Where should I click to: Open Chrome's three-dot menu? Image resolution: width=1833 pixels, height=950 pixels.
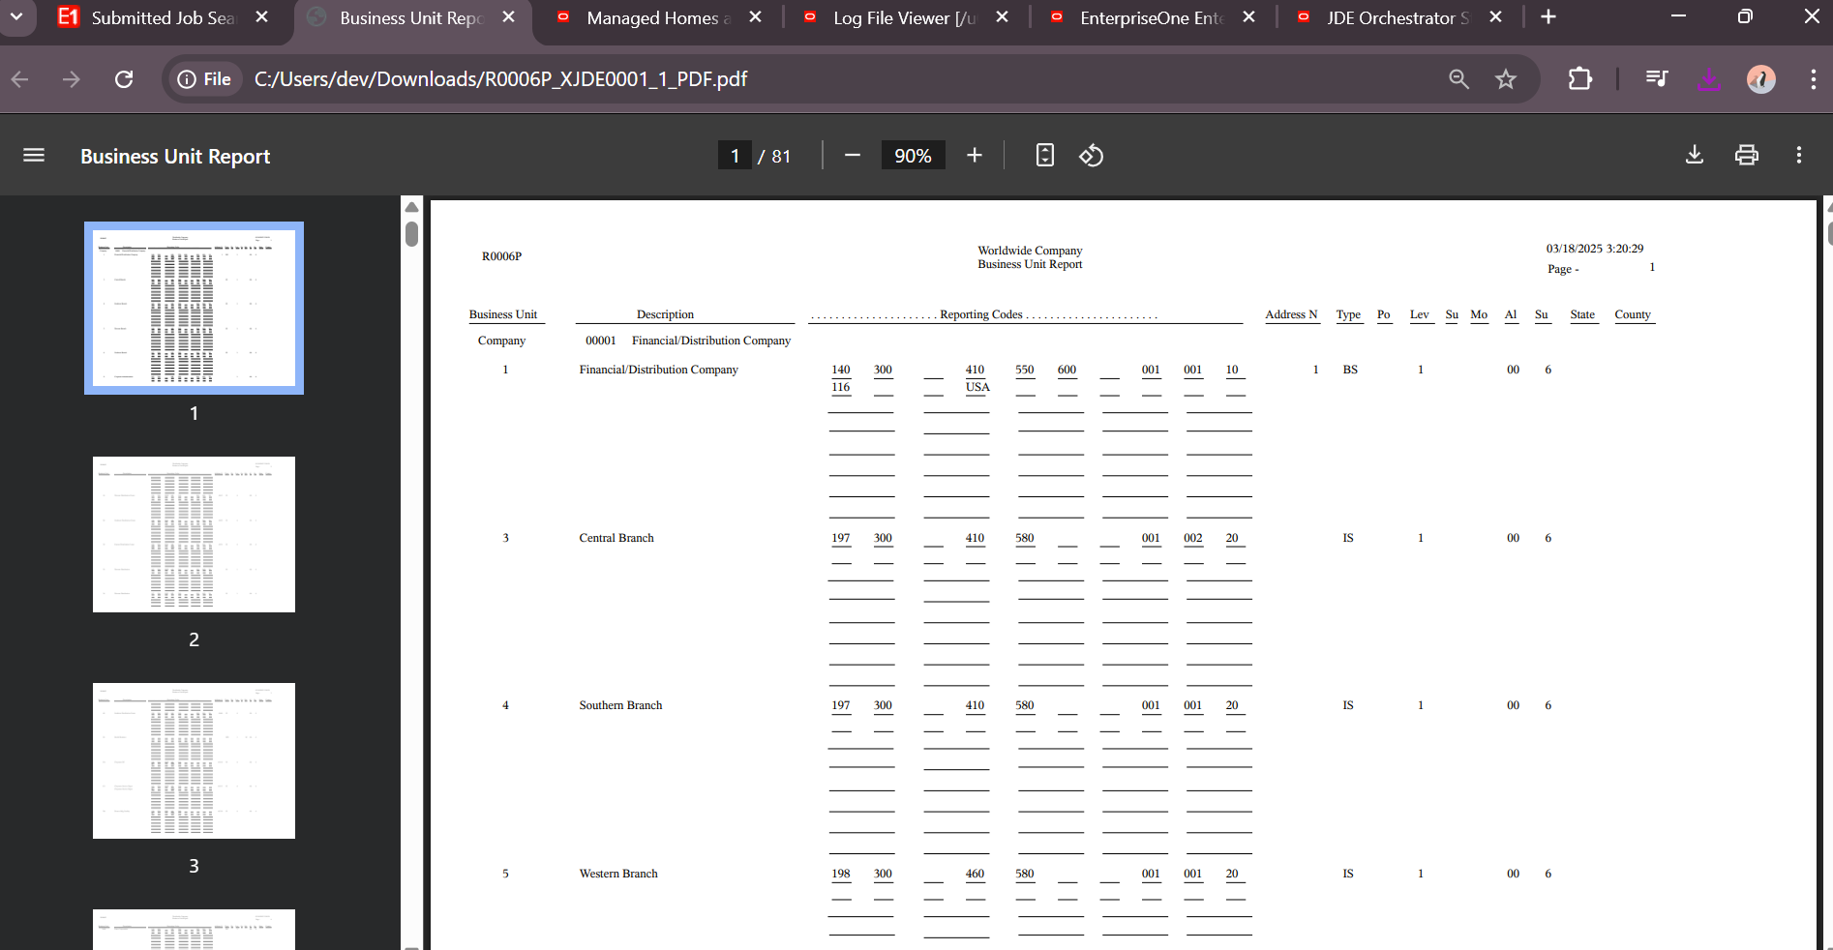point(1813,79)
